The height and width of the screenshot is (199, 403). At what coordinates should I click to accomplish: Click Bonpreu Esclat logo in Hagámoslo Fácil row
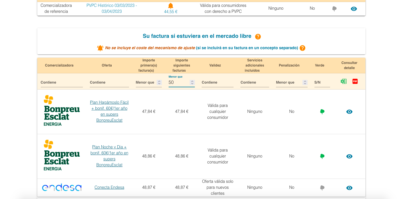click(x=62, y=111)
